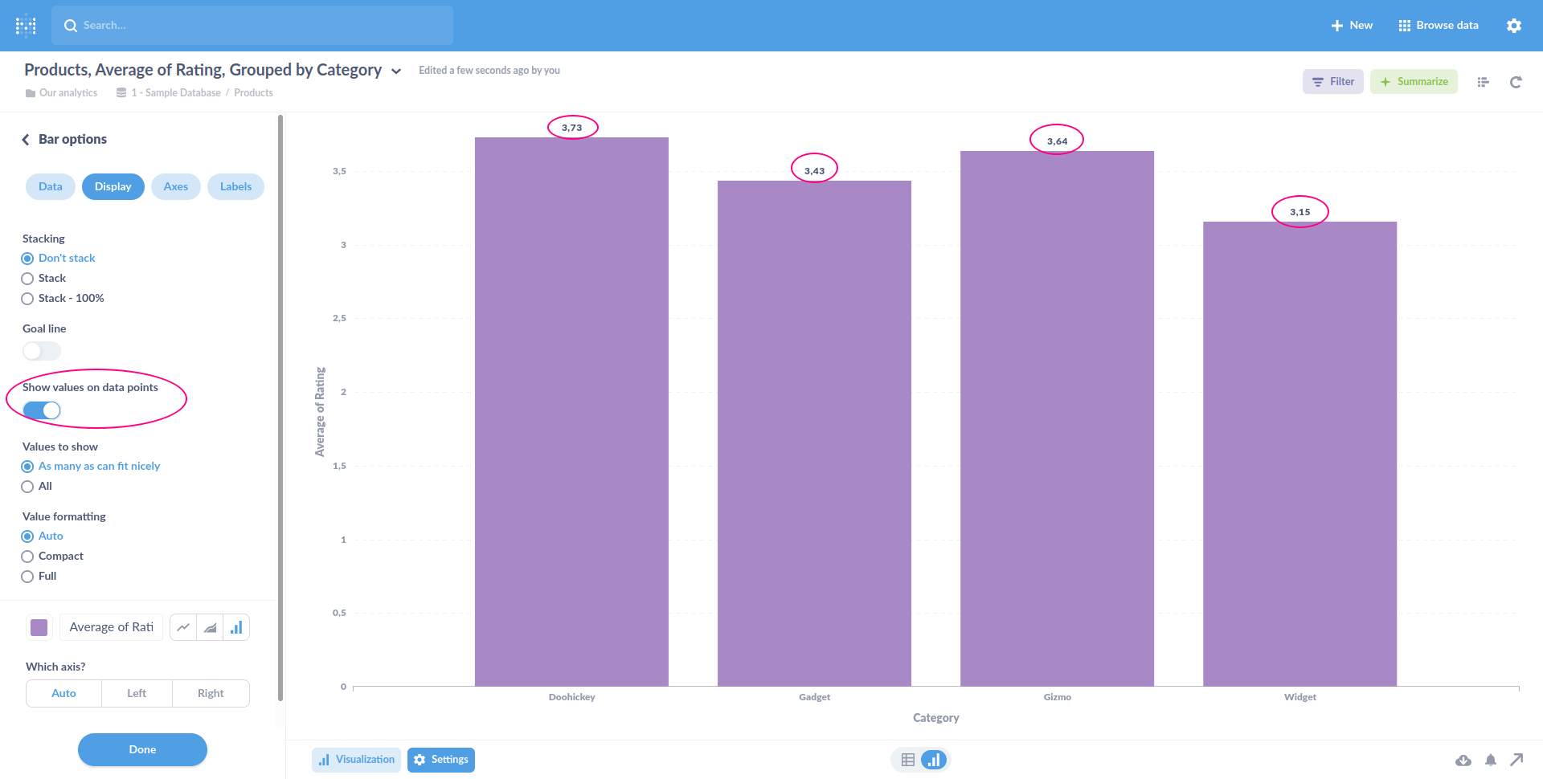Open the Labels tab
Viewport: 1543px width, 779px height.
coord(235,186)
